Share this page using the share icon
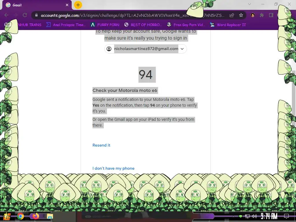Image resolution: width=296 pixels, height=222 pixels. (x=232, y=15)
